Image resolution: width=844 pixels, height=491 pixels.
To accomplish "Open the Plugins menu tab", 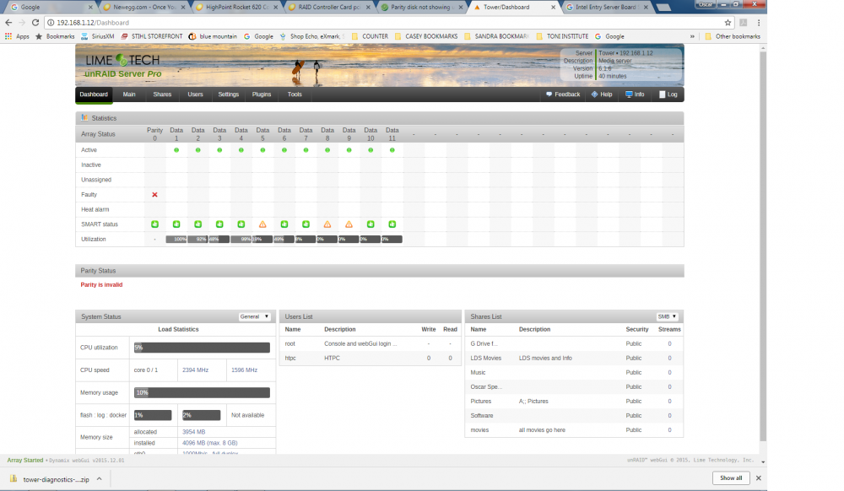I will click(x=262, y=94).
